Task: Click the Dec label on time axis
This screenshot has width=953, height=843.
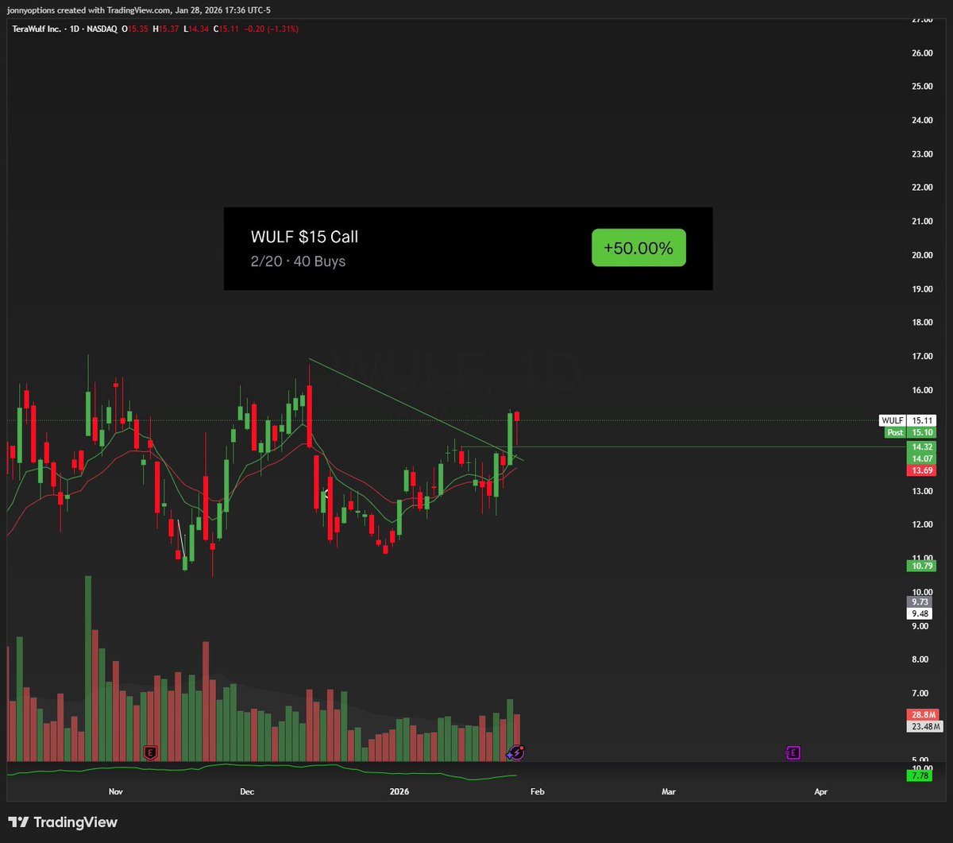Action: click(246, 791)
